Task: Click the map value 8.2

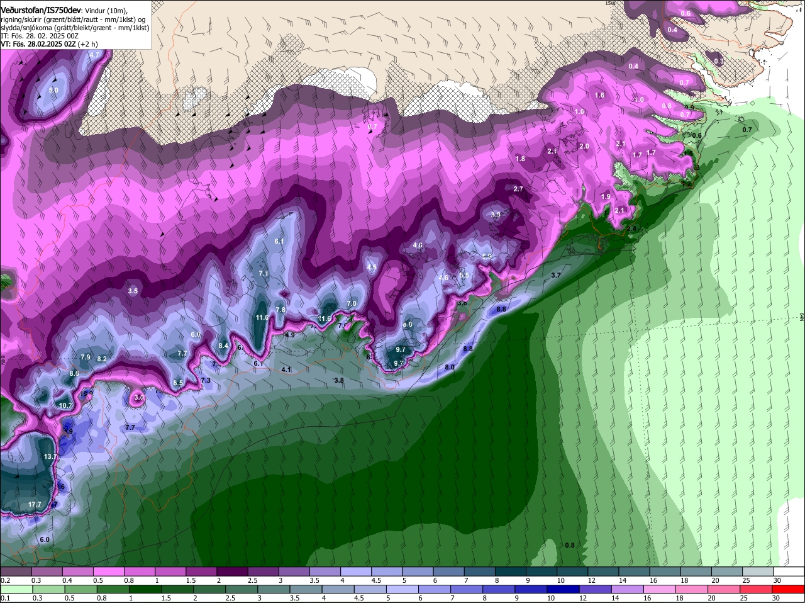Action: pos(102,359)
